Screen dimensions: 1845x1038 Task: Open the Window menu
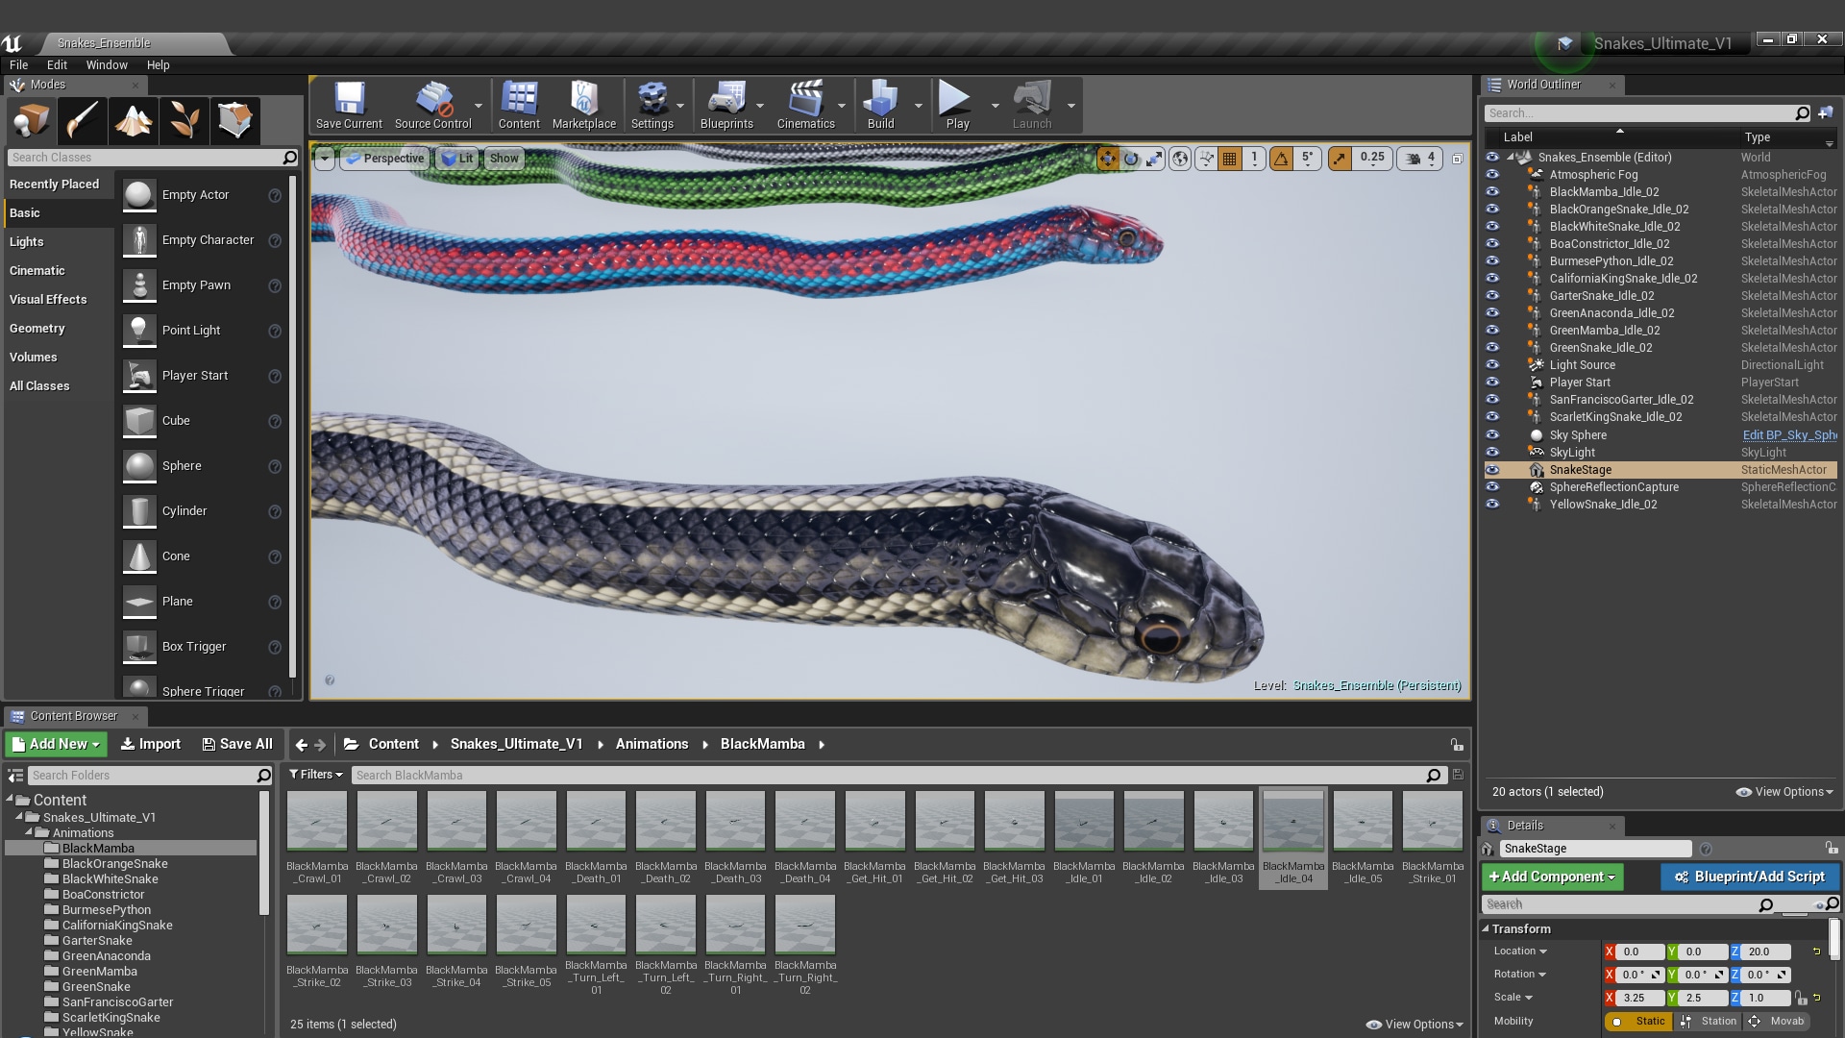click(107, 64)
